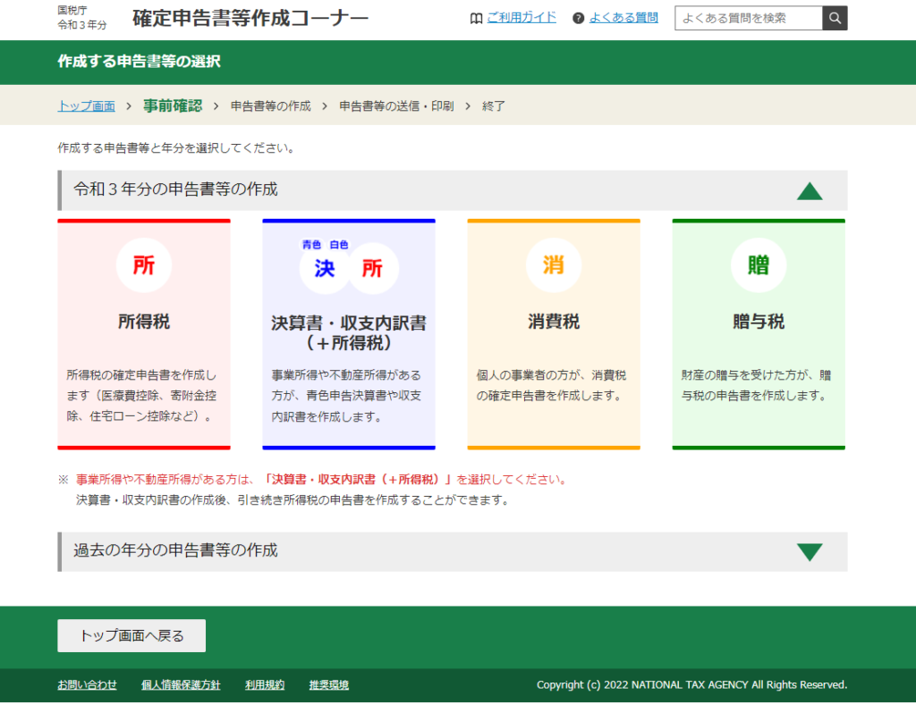This screenshot has width=916, height=704.
Task: Select the blue 決 circle icon
Action: click(325, 268)
